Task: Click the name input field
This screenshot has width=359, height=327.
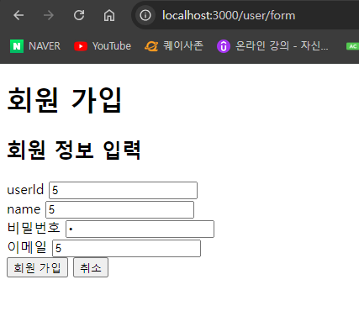Action: [119, 209]
